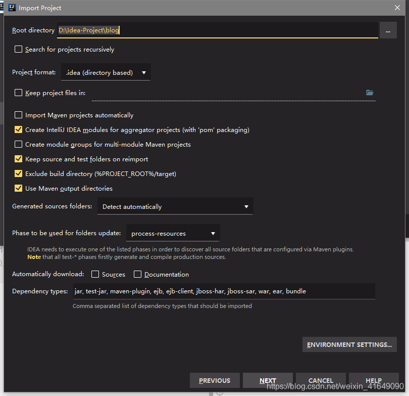The width and height of the screenshot is (409, 396).
Task: Enable automatic download of Documentation
Action: click(x=137, y=274)
